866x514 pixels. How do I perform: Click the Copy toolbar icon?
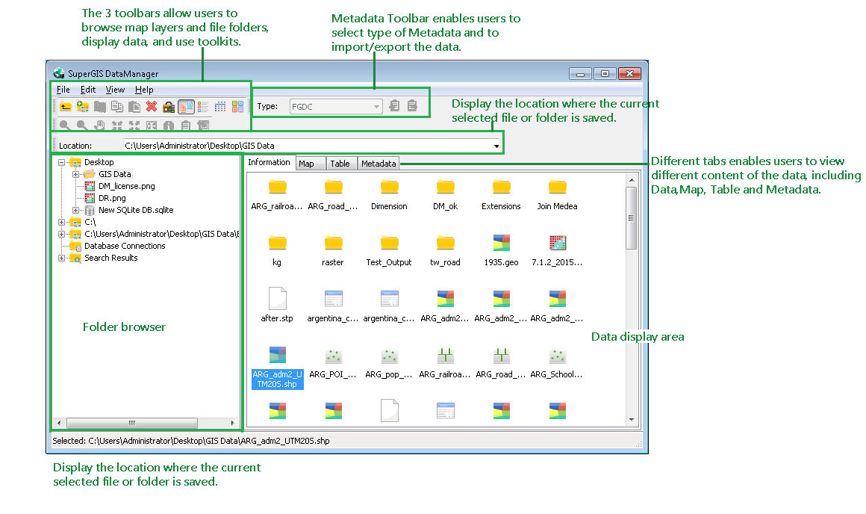117,107
